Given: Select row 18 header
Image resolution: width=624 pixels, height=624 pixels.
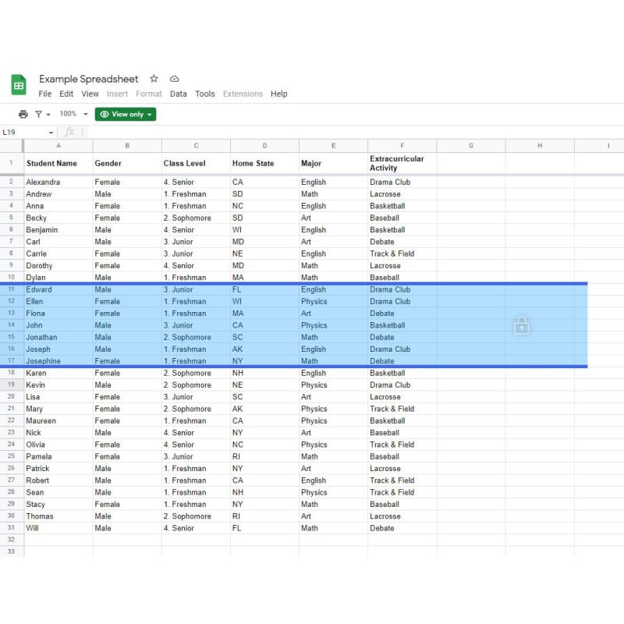Looking at the screenshot, I should [12, 373].
